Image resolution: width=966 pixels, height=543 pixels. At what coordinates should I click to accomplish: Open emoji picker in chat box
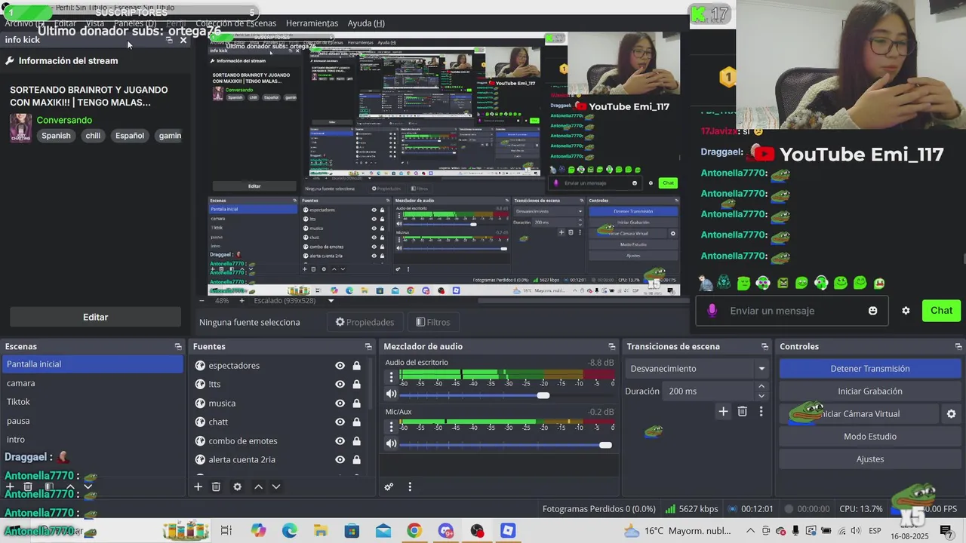[873, 311]
